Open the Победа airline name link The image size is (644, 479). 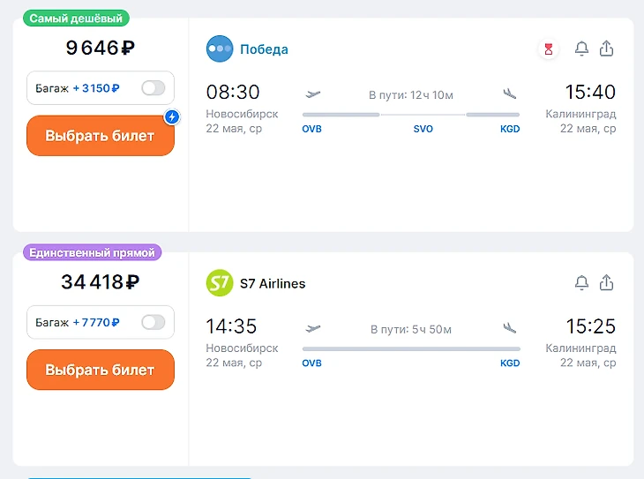[264, 49]
